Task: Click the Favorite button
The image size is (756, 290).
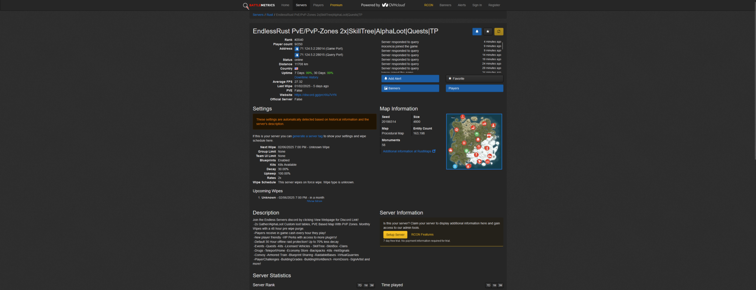Action: tap(474, 79)
